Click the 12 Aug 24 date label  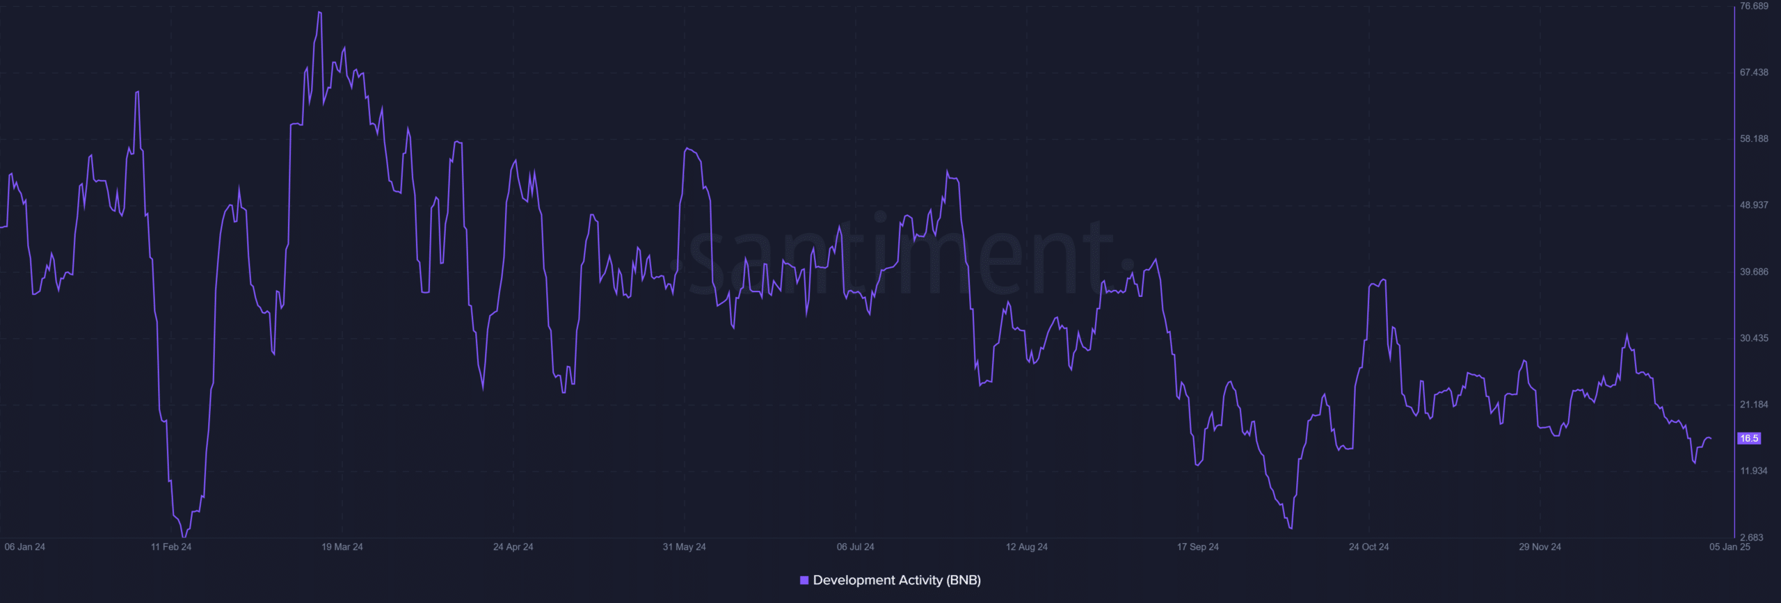1027,547
